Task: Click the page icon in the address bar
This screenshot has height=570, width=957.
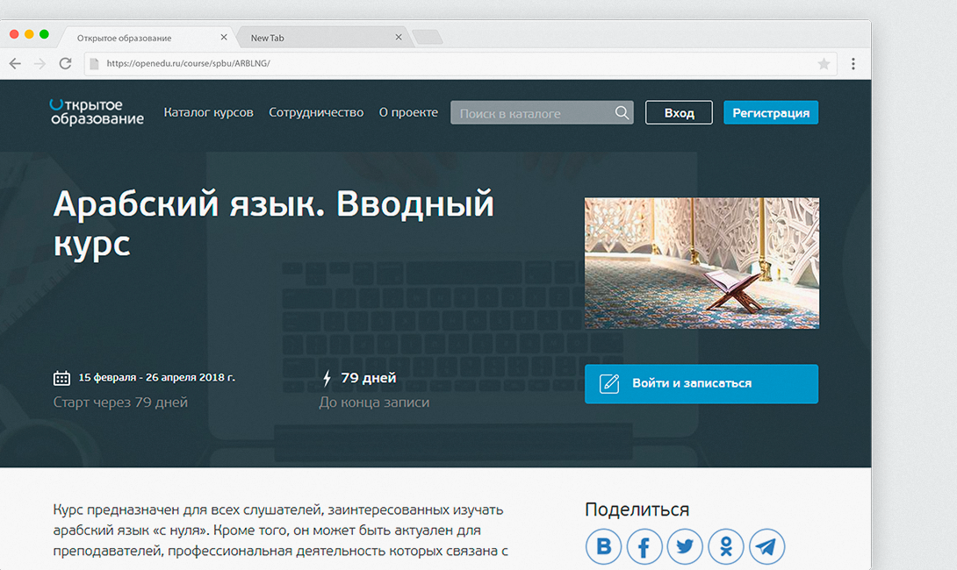Action: click(x=94, y=63)
